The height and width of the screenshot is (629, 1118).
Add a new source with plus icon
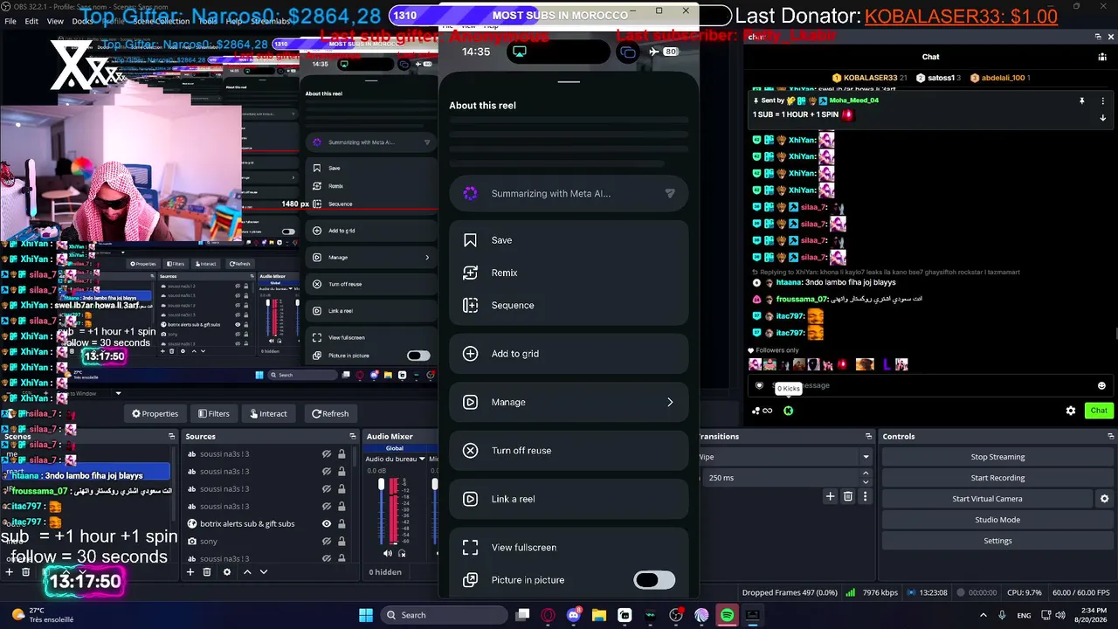coord(190,572)
